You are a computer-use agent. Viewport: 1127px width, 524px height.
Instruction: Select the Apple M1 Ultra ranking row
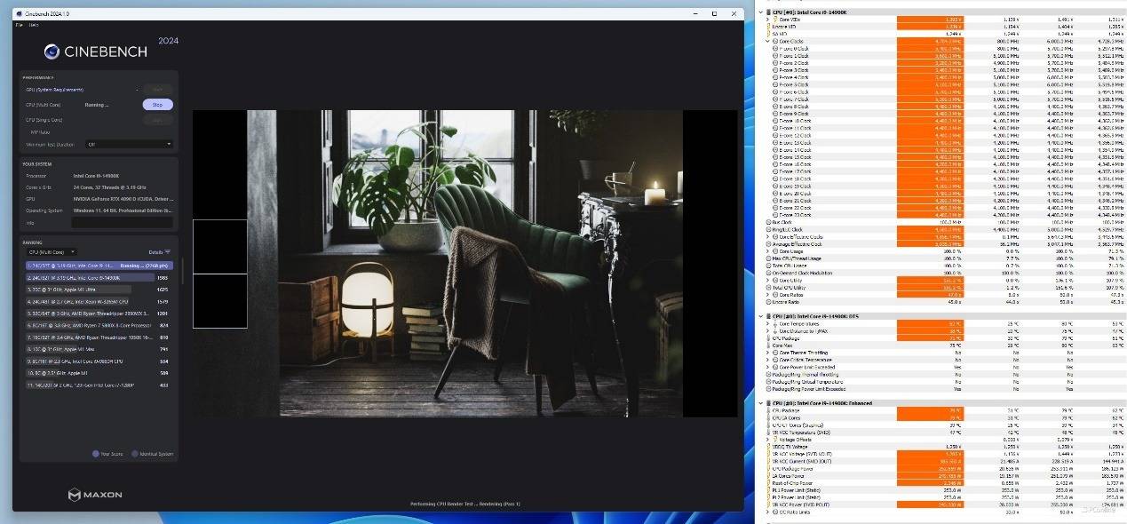[x=99, y=290]
